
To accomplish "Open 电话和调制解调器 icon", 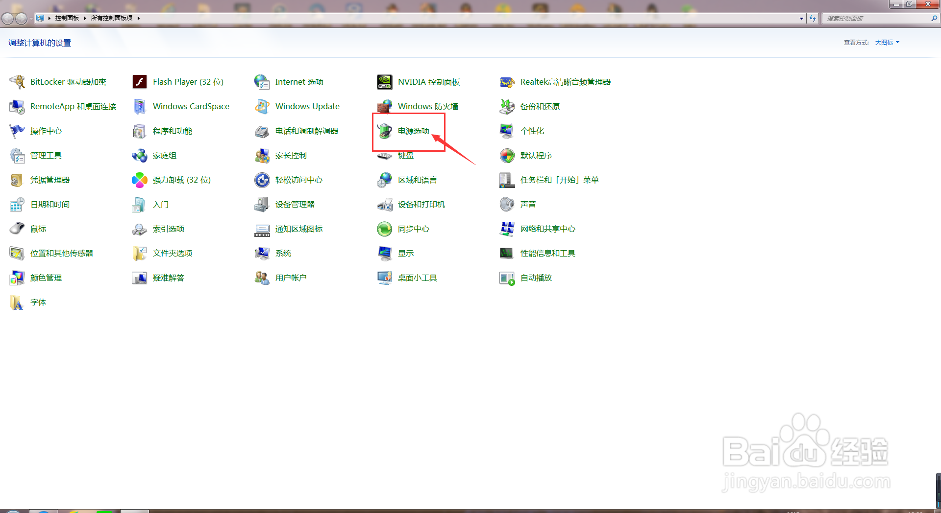I will (262, 131).
